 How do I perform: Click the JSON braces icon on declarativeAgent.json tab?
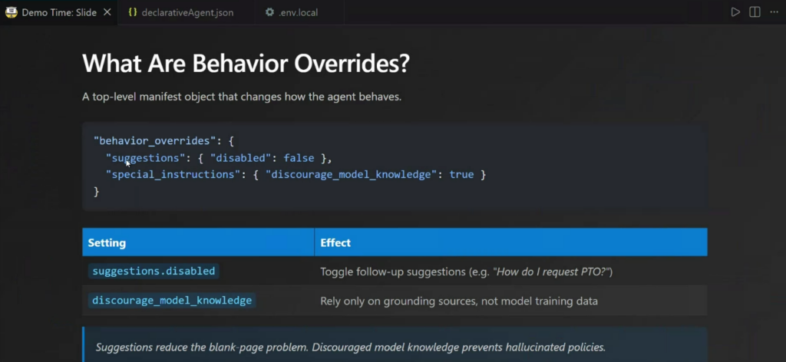pyautogui.click(x=132, y=12)
